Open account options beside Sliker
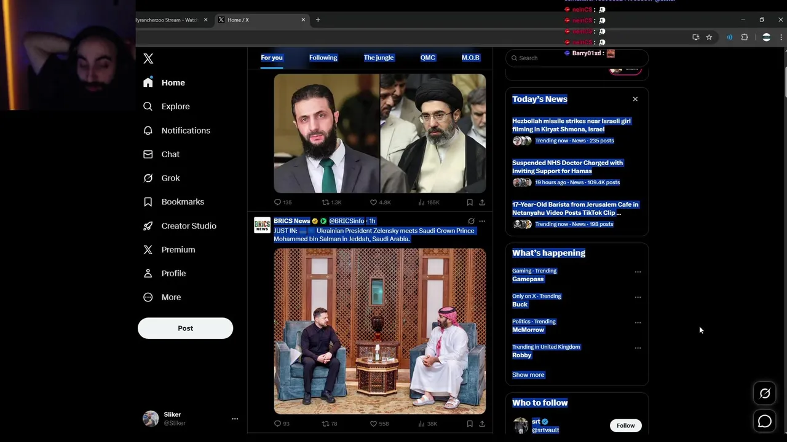The image size is (787, 442). [x=235, y=419]
